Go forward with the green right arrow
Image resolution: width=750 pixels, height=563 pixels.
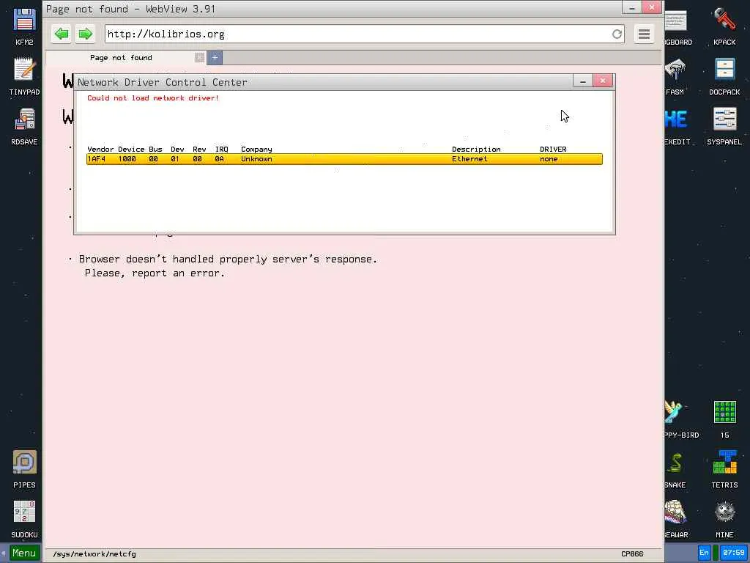coord(85,34)
